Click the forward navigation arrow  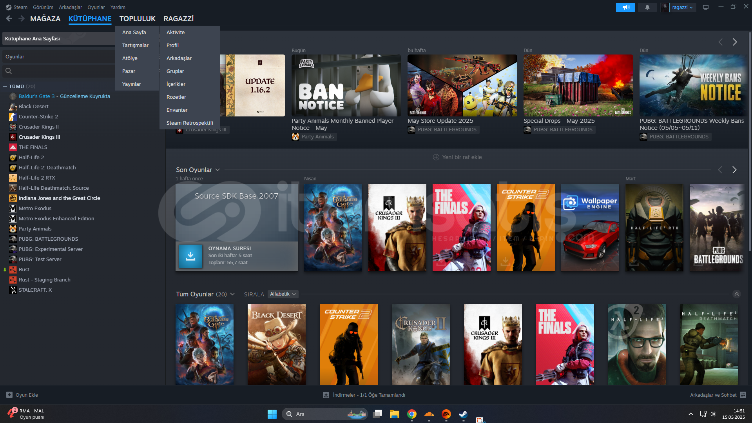(x=22, y=18)
